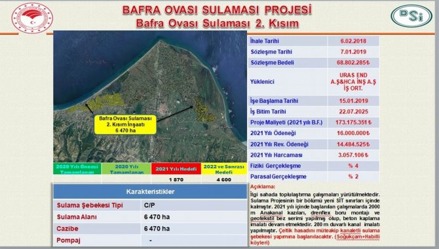The height and width of the screenshot is (249, 439).
Task: Click the 'Cazibe' row label
Action: [67, 229]
